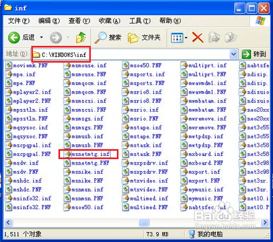Click file name mshdc.PNF
This screenshot has height=242, width=273.
[x=27, y=190]
